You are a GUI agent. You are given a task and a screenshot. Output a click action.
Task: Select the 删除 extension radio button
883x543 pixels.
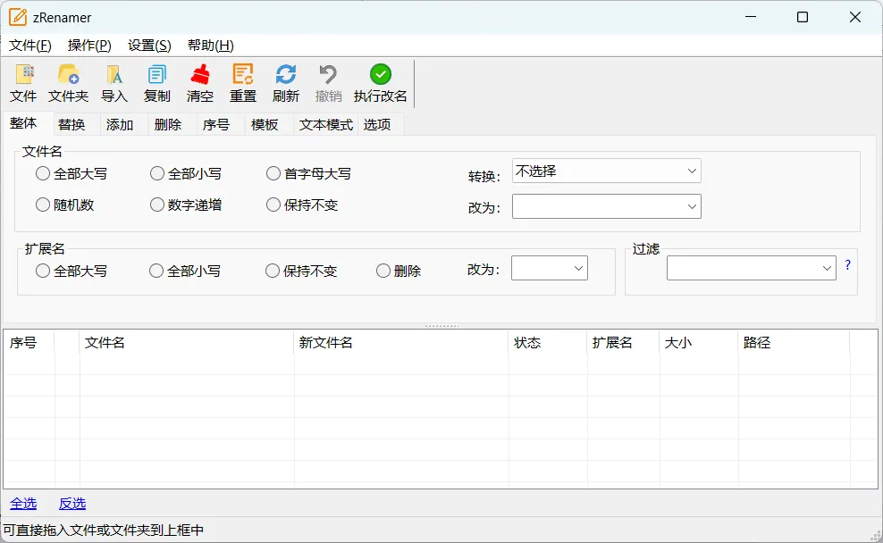382,271
